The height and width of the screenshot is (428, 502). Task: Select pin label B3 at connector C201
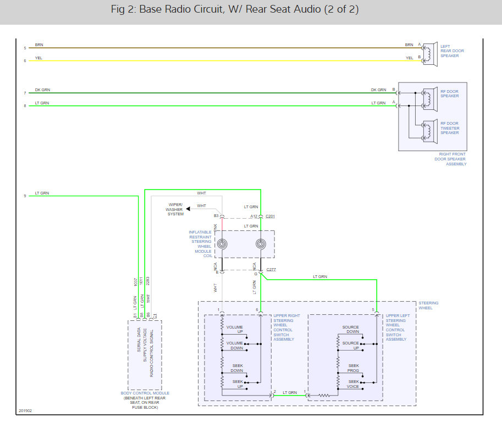coord(216,215)
